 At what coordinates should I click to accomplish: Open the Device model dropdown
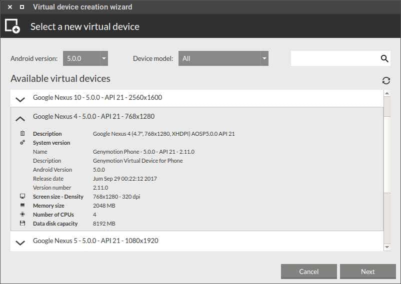click(x=223, y=58)
